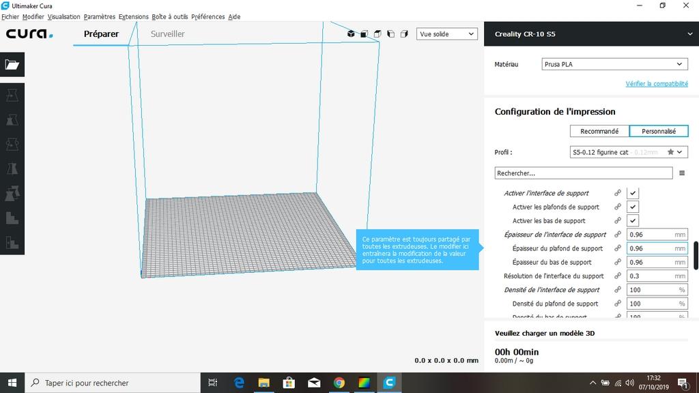Open file with the folder icon
699x393 pixels.
12,65
